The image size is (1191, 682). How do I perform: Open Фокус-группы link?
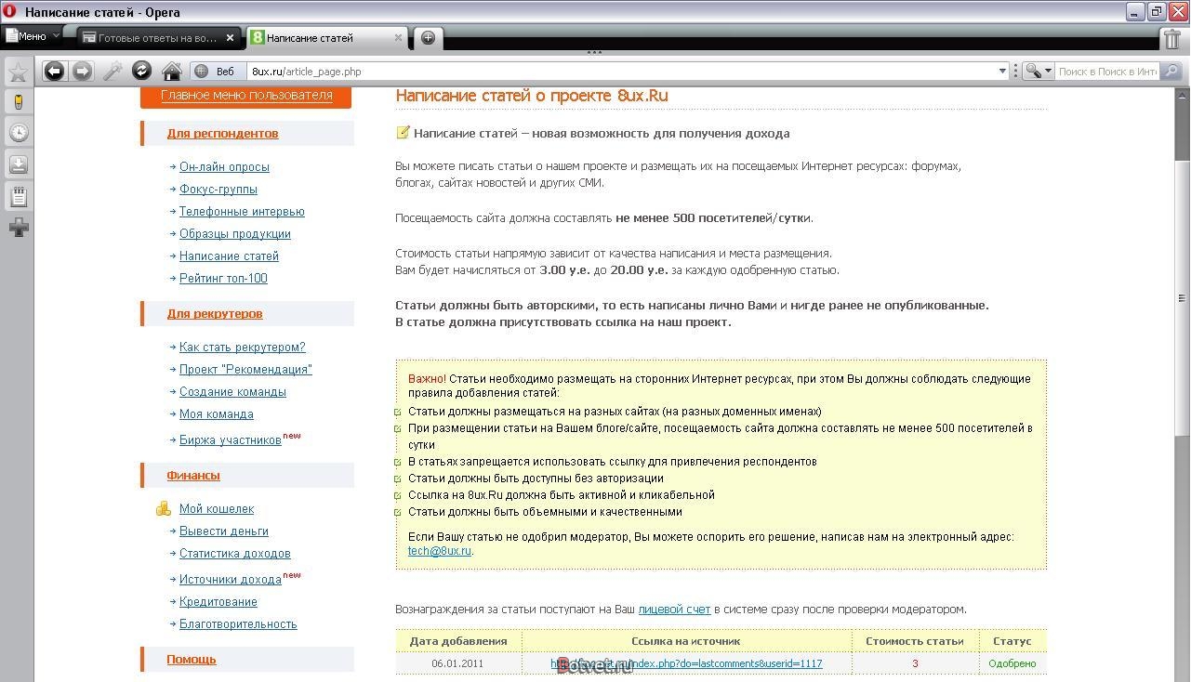218,190
